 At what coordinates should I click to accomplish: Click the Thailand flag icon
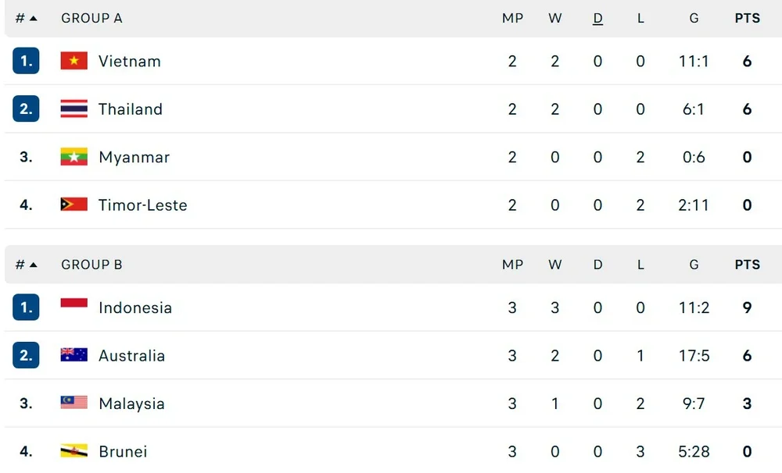coord(74,109)
